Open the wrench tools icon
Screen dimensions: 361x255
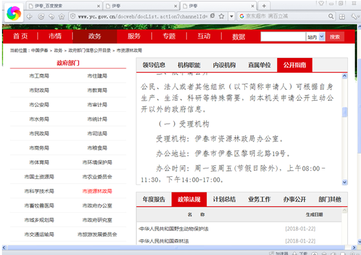pyautogui.click(x=354, y=16)
